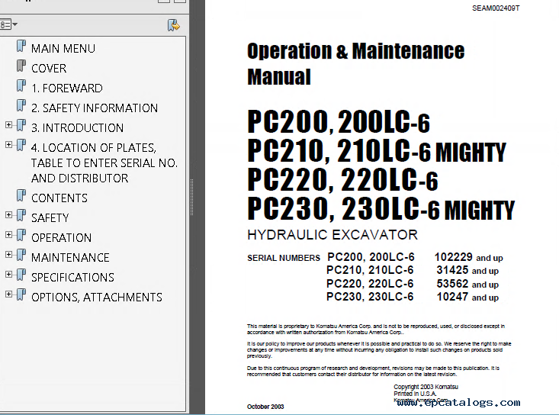Click serial number 102229 and up
559x415 pixels.
pos(468,257)
